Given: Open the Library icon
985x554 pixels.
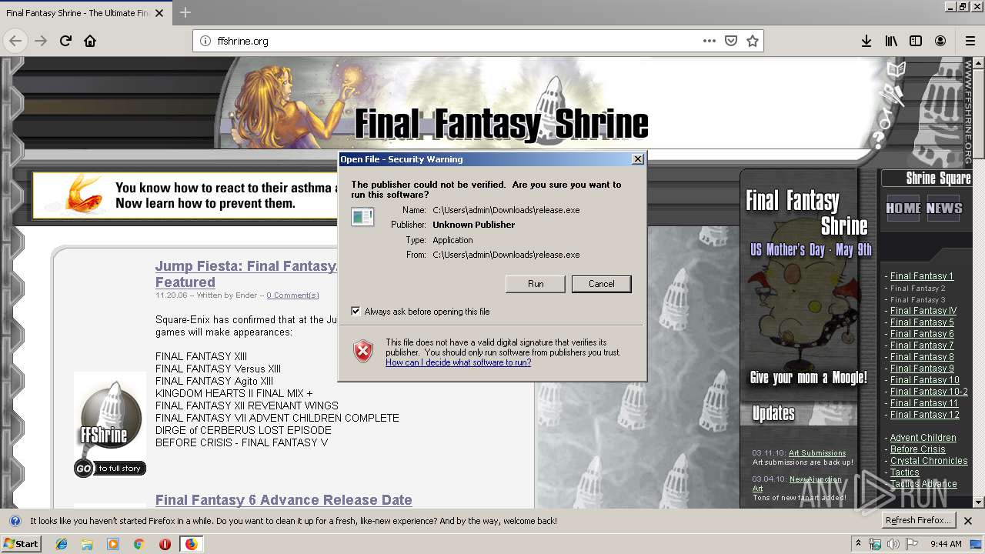Looking at the screenshot, I should [x=891, y=41].
